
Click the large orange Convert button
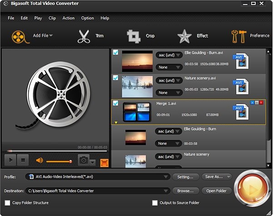[x=251, y=187]
